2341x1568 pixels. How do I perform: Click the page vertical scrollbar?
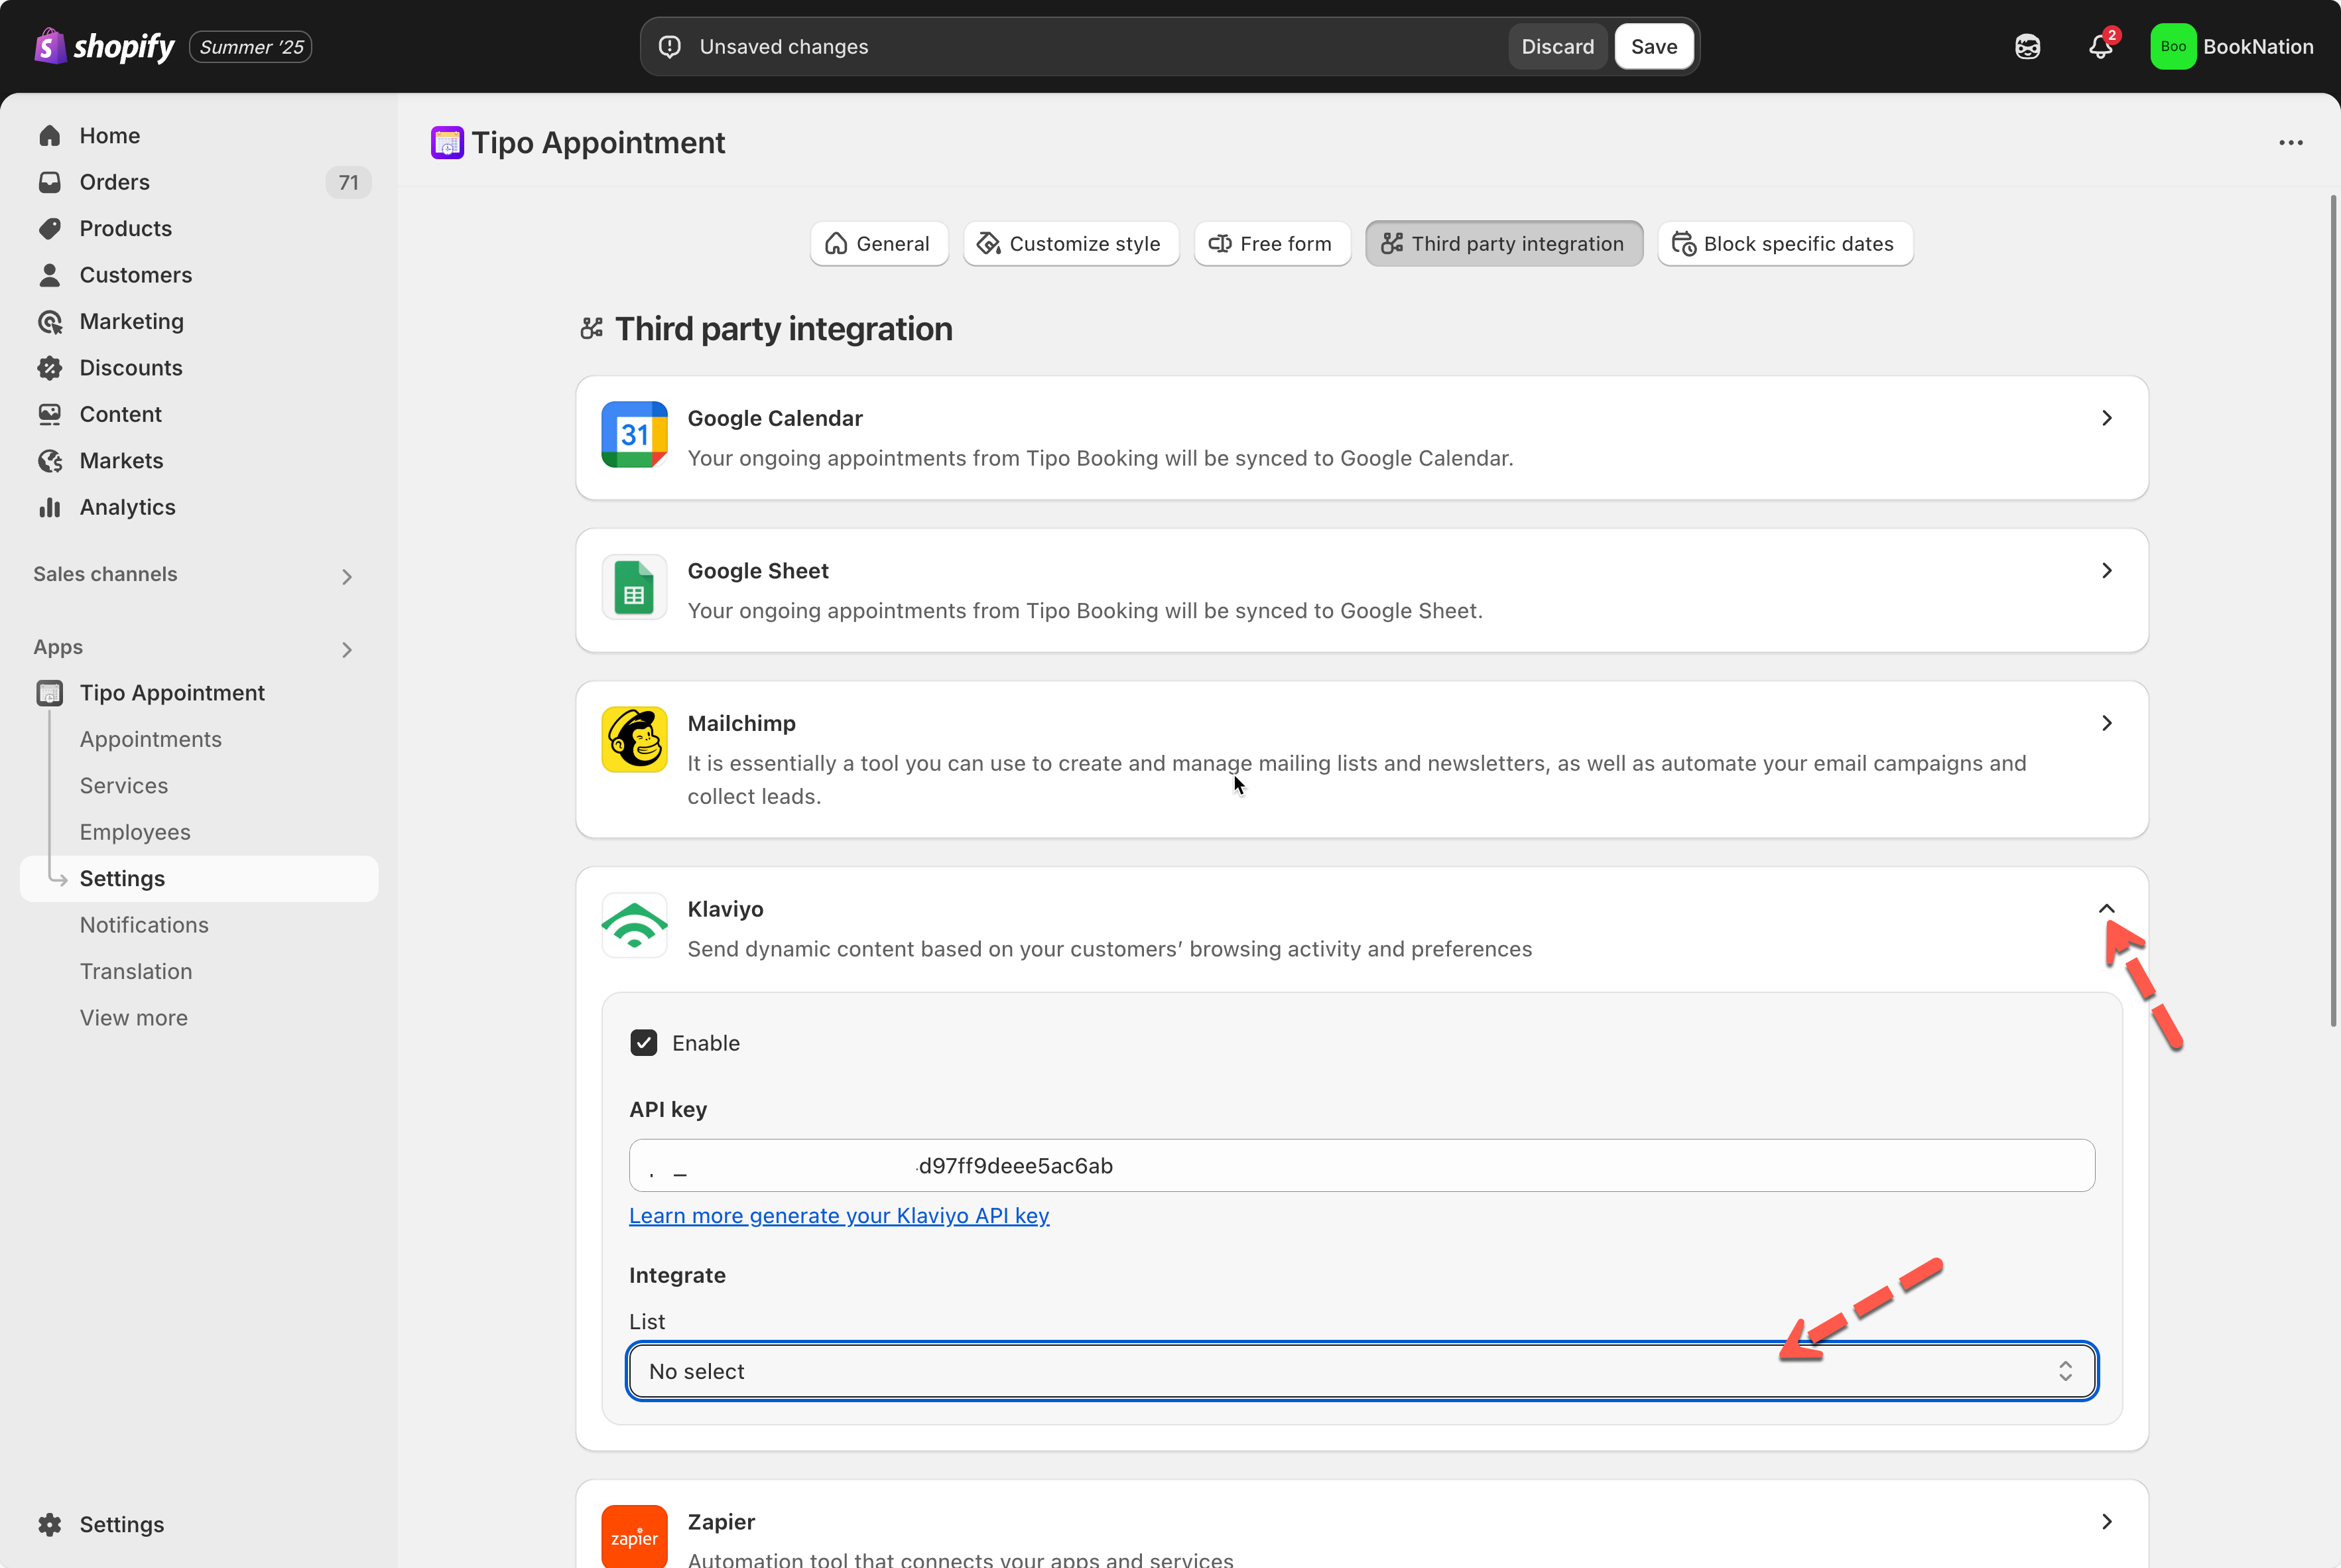tap(2333, 610)
